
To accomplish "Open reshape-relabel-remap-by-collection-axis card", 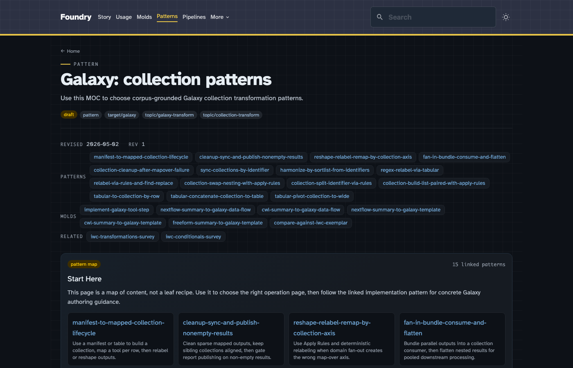I will click(x=342, y=339).
